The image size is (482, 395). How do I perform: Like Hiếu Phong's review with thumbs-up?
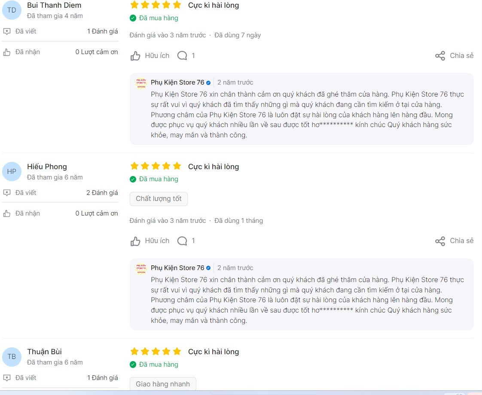coord(136,241)
